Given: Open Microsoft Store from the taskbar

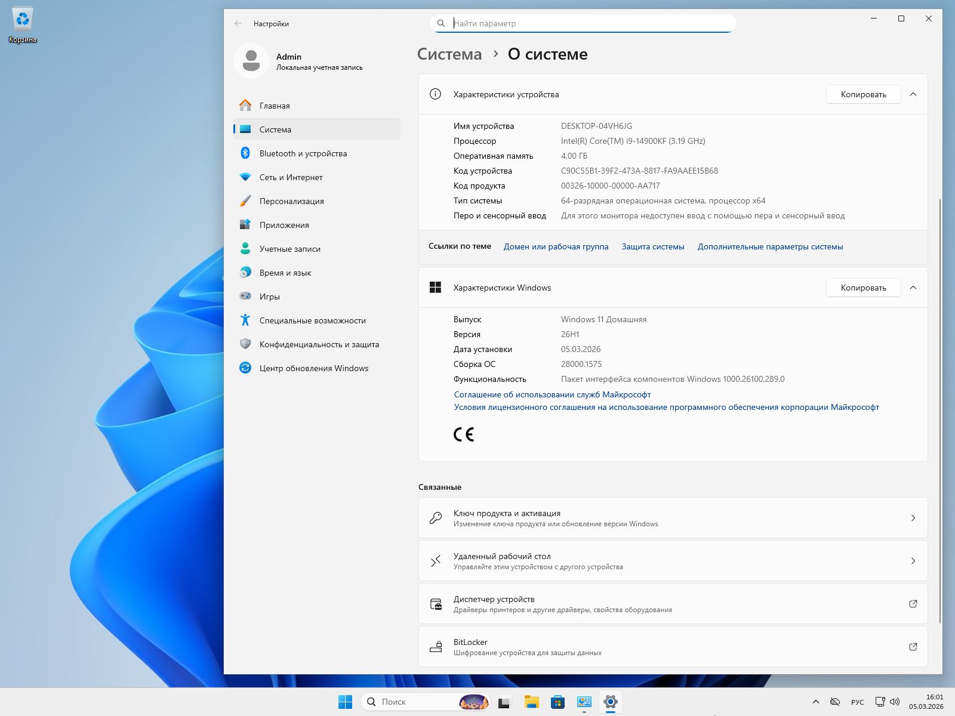Looking at the screenshot, I should (x=558, y=702).
